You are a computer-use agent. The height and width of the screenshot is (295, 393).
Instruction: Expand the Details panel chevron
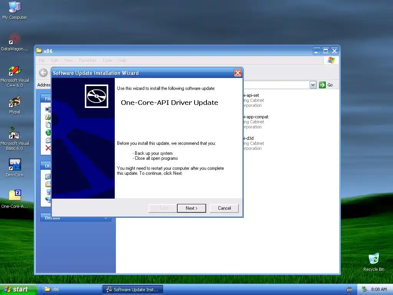coord(106,218)
